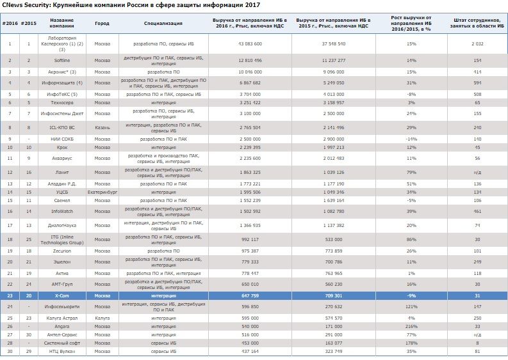Click the 'НТЦ Вулкан' company cell

pyautogui.click(x=62, y=351)
